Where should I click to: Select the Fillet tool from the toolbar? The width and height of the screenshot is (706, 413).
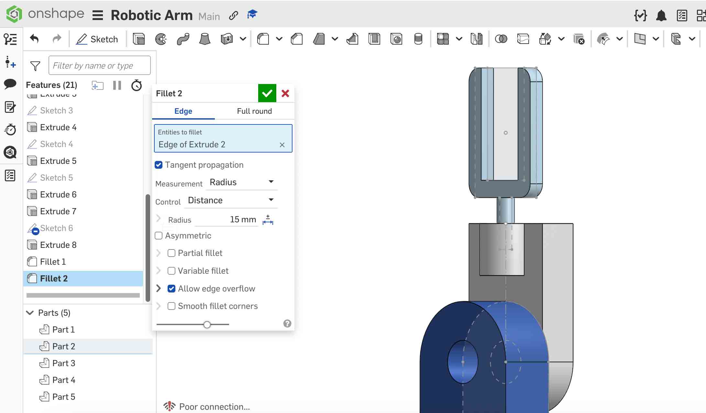click(x=263, y=39)
